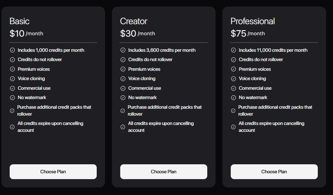The image size is (333, 195).
Task: Click the $30 /month price
Action: pos(137,33)
